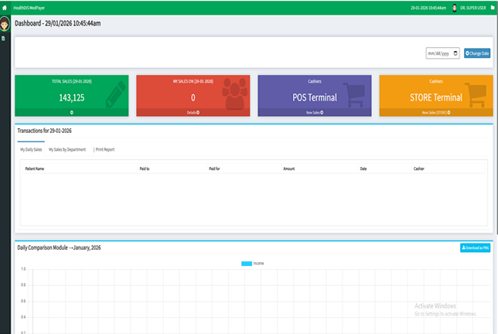
Task: Switch to My Daily Sales tab
Action: [x=31, y=149]
